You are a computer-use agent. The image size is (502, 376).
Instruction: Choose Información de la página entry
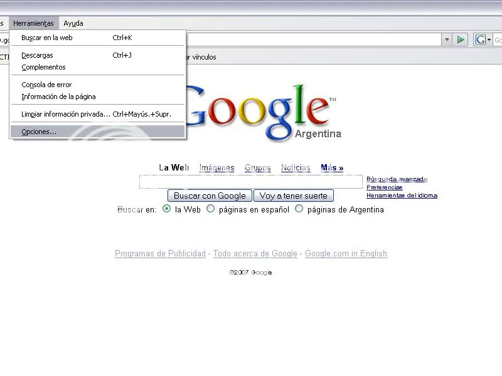click(x=98, y=97)
